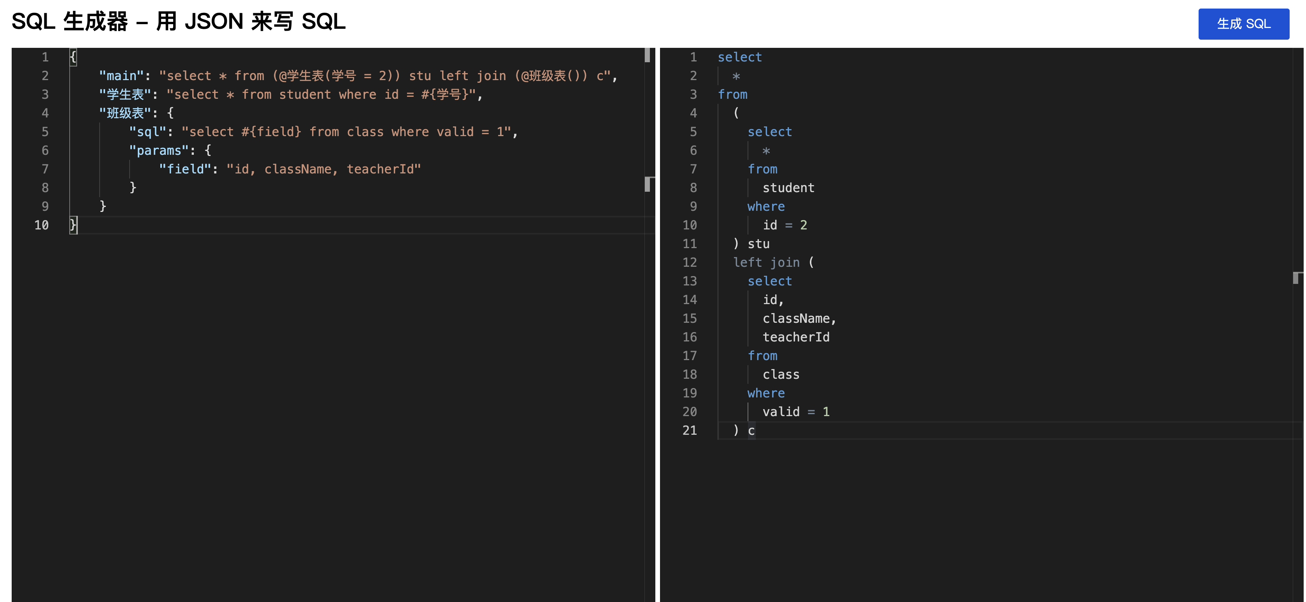Click left editor's vertical scrollbar top marker
This screenshot has height=602, width=1306.
click(647, 55)
